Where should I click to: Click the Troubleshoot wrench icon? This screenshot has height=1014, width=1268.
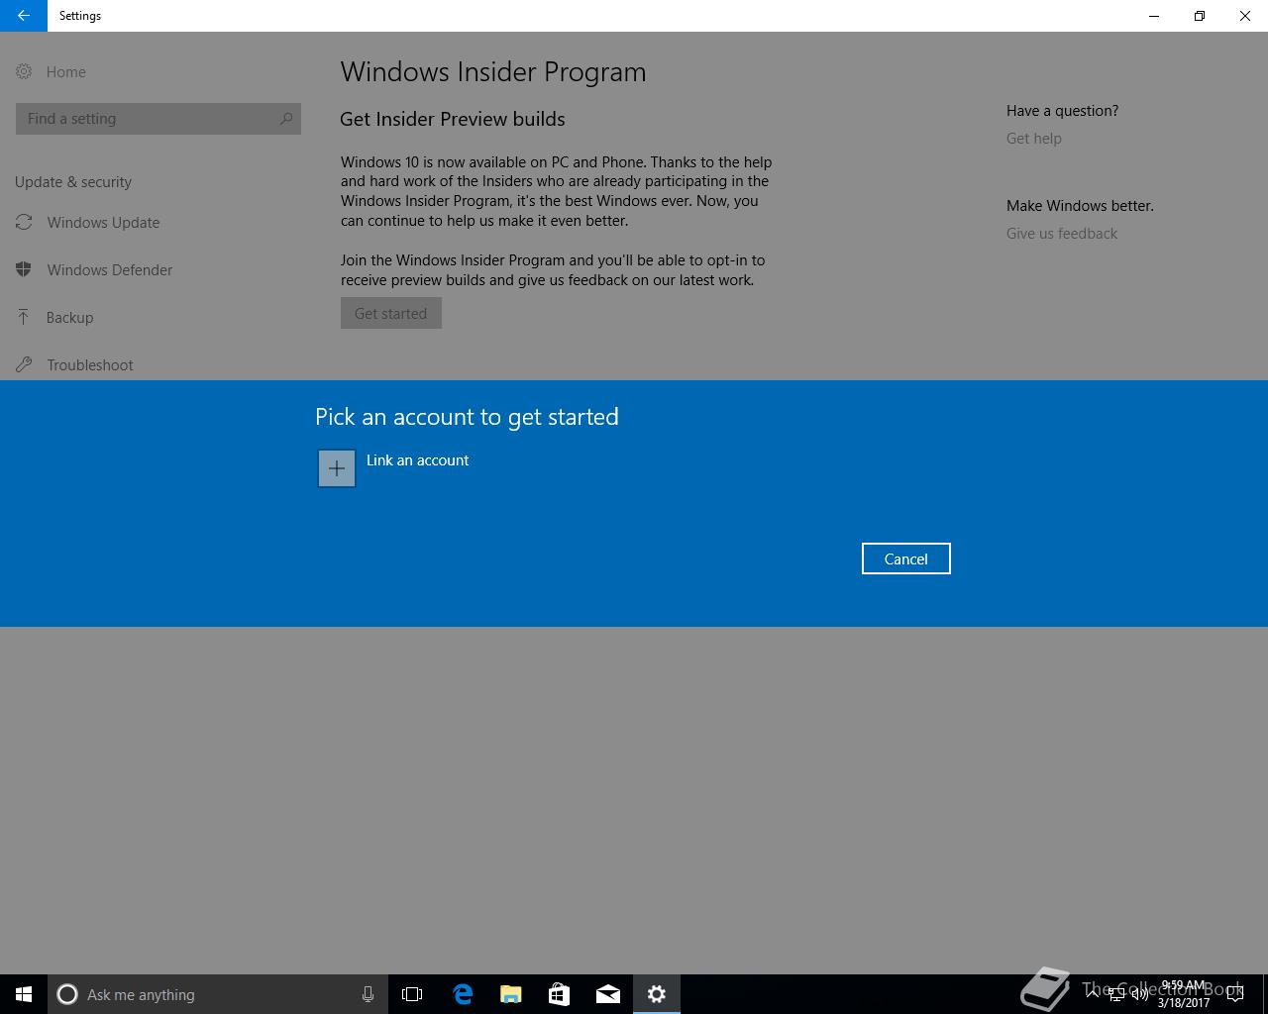tap(24, 364)
